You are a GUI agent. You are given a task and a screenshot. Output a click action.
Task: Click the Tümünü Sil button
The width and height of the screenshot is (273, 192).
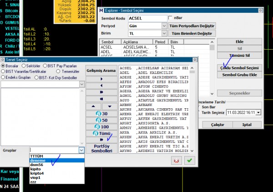pyautogui.click(x=239, y=56)
